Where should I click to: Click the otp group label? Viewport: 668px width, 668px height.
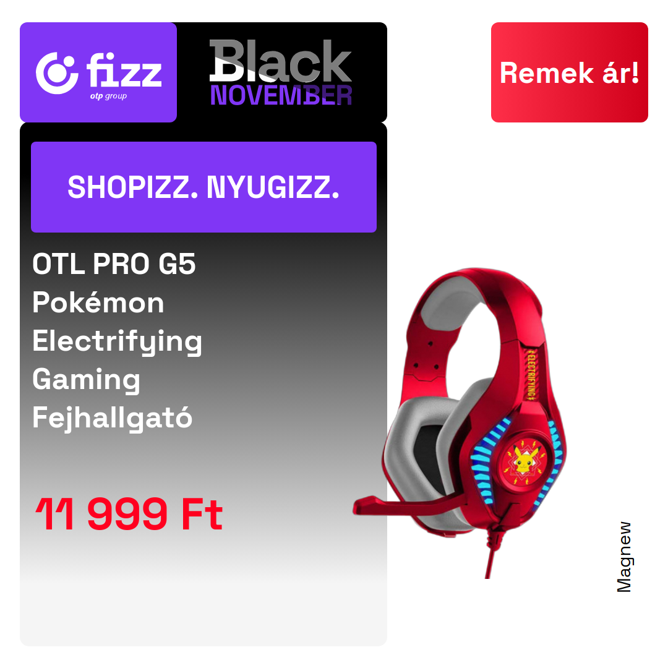[108, 96]
